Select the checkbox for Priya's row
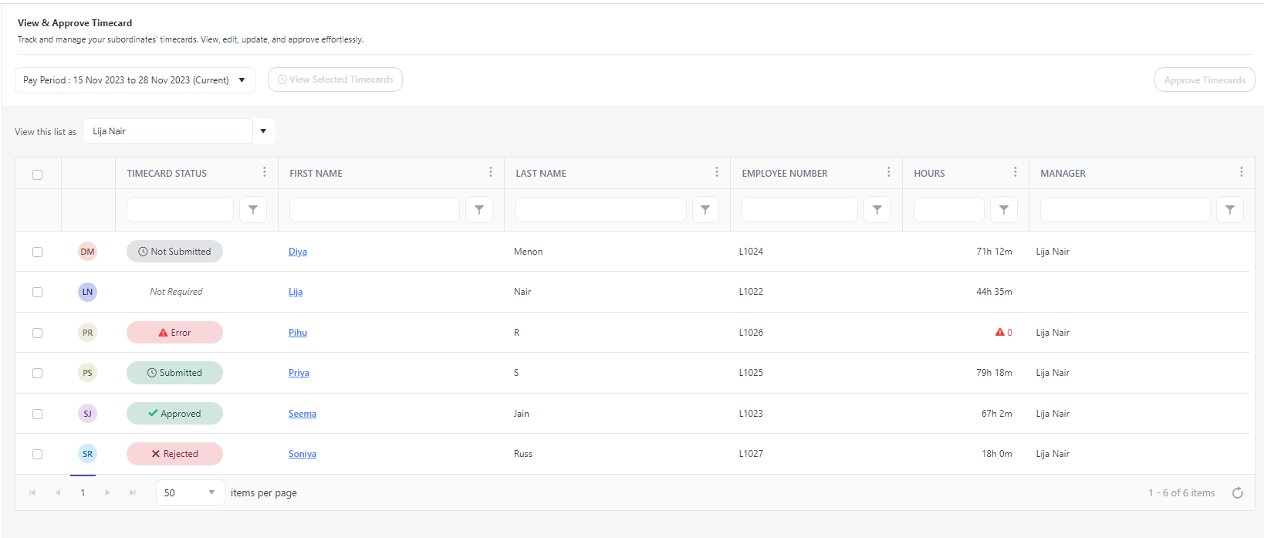 [37, 374]
